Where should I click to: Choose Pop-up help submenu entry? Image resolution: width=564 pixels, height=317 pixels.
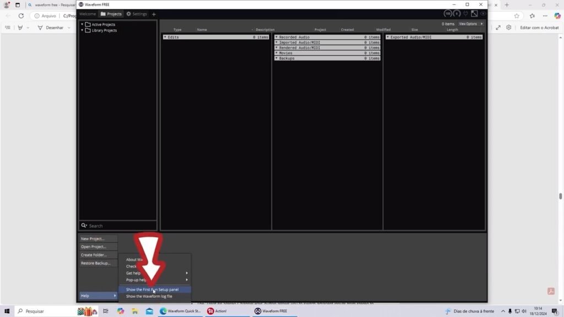click(155, 280)
